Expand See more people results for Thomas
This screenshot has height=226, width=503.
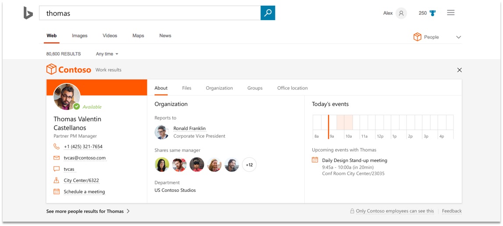pos(88,211)
